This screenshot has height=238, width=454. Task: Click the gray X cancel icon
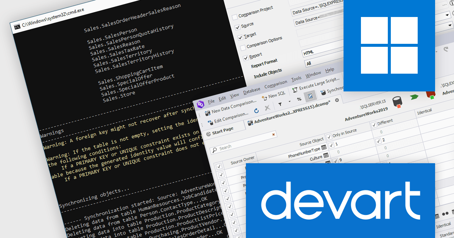[267, 108]
